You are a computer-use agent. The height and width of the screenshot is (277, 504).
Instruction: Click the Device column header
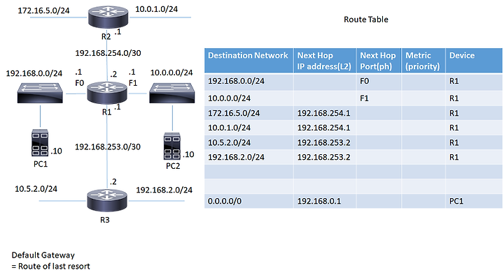(x=474, y=61)
